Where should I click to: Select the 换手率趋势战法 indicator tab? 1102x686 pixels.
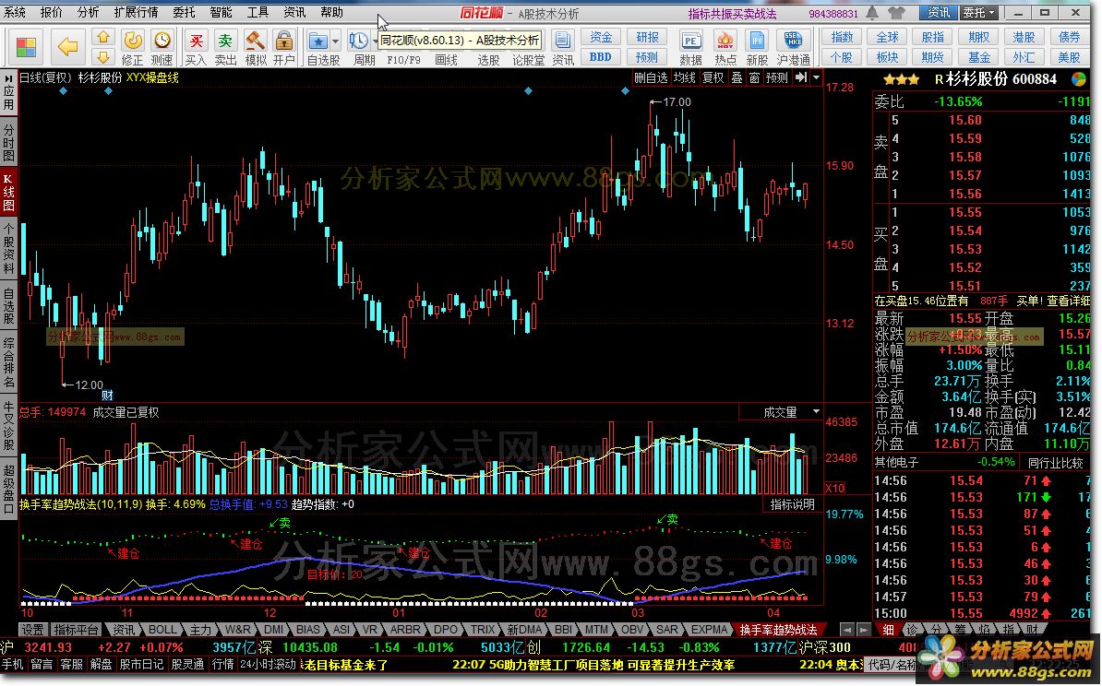click(778, 630)
